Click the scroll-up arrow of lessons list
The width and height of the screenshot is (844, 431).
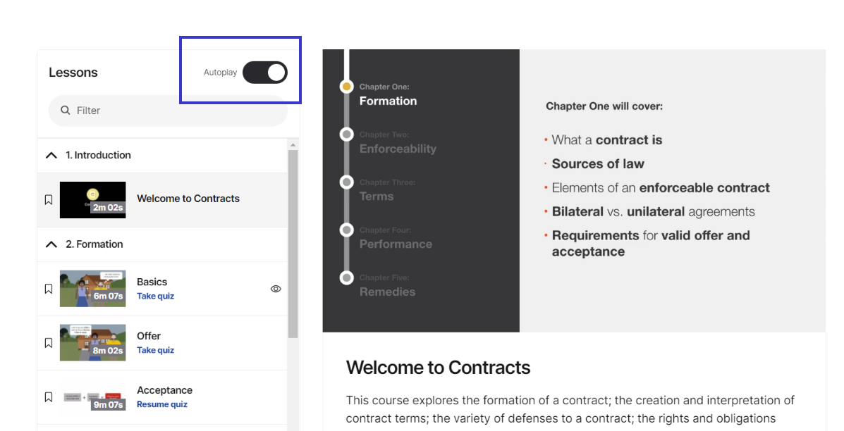(293, 144)
